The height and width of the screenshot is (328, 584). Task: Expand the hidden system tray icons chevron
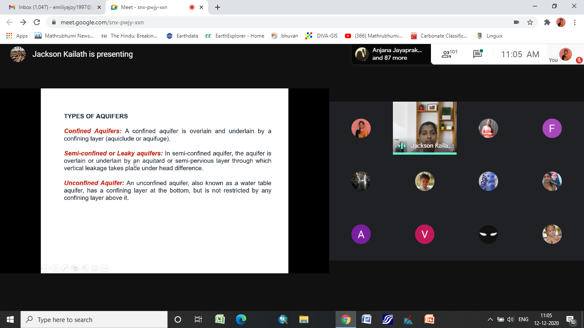[490, 319]
